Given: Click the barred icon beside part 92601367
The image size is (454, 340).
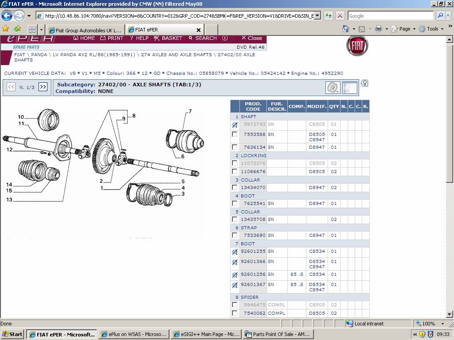Looking at the screenshot, I should pos(235,285).
